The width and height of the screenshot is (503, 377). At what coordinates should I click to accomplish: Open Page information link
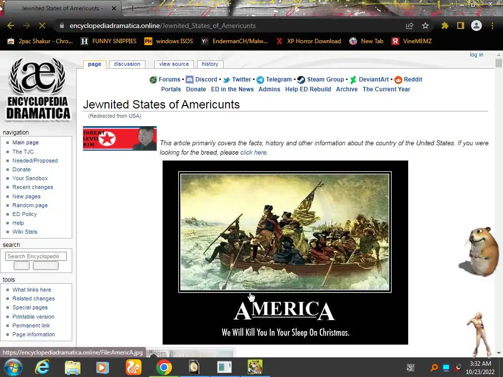(x=34, y=334)
